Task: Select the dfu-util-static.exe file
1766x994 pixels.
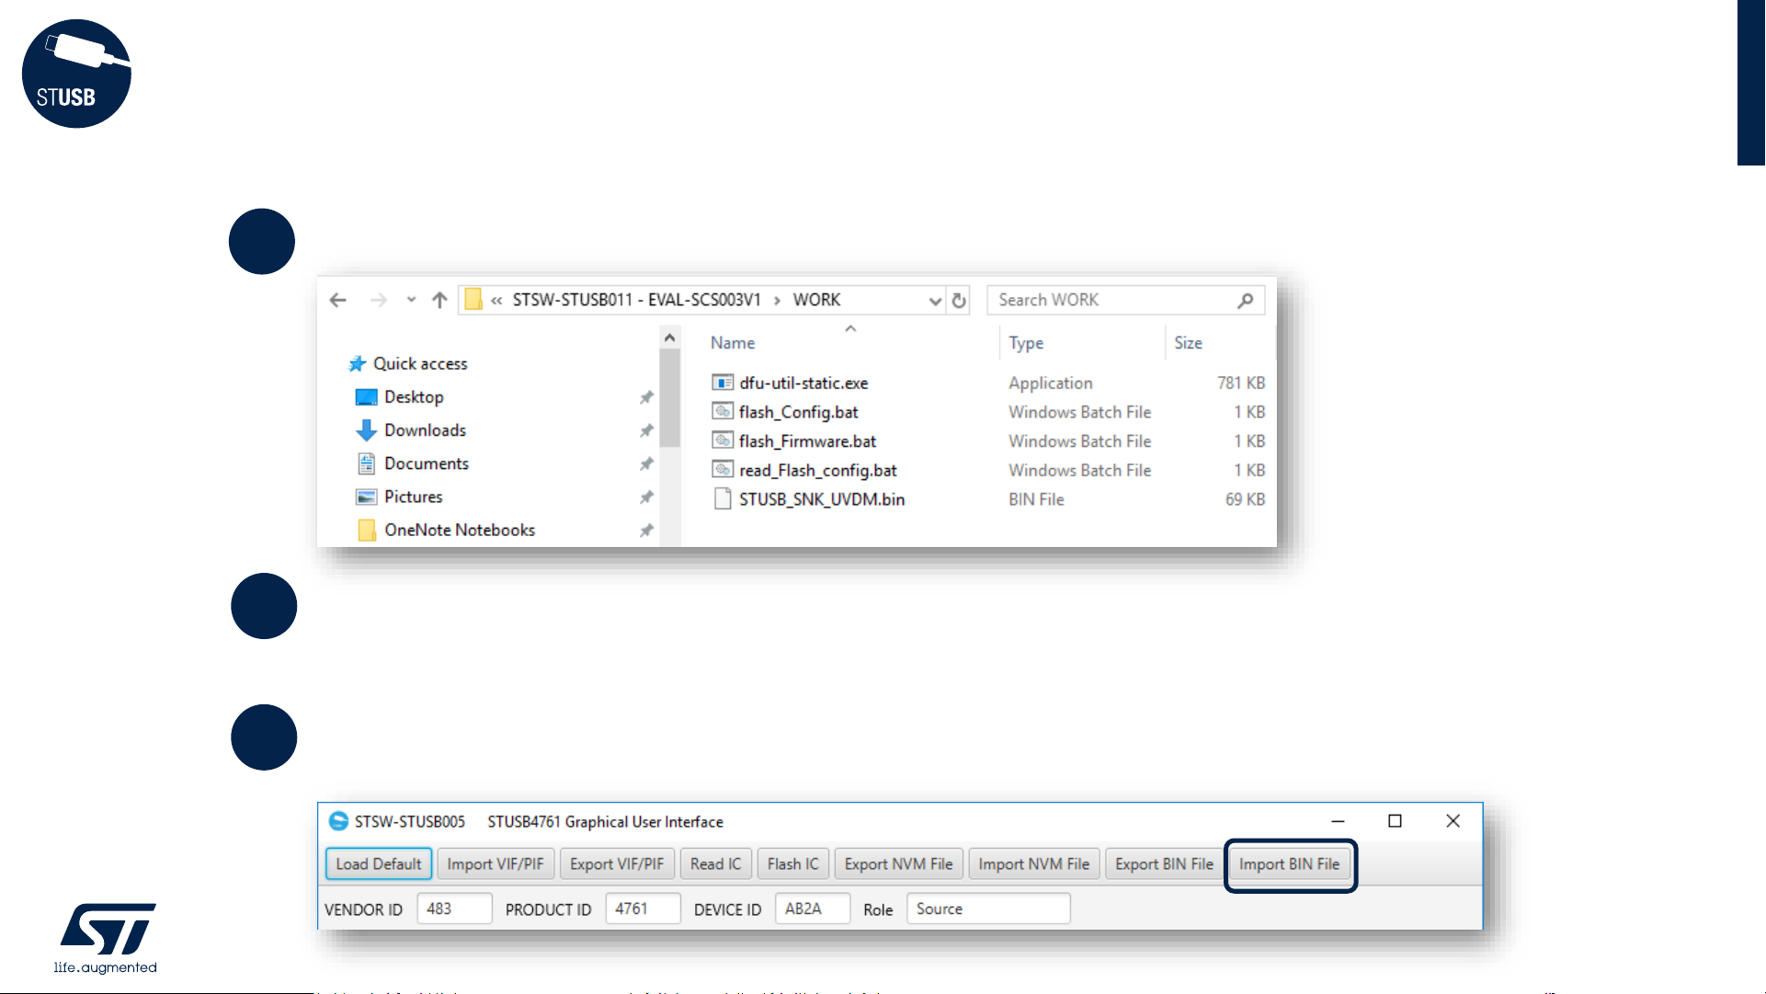Action: 803,383
